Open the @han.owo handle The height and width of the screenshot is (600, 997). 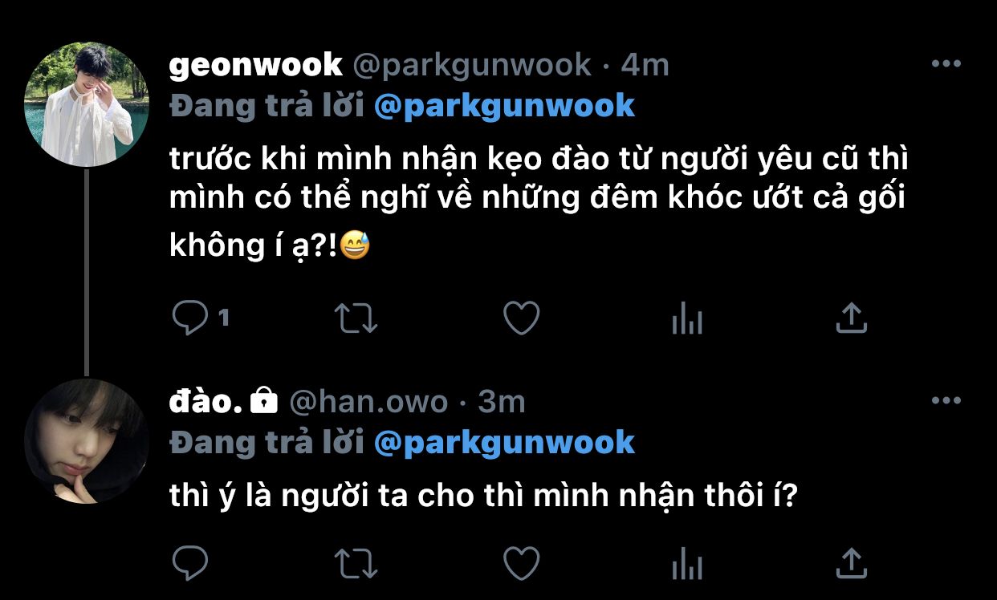coord(368,401)
